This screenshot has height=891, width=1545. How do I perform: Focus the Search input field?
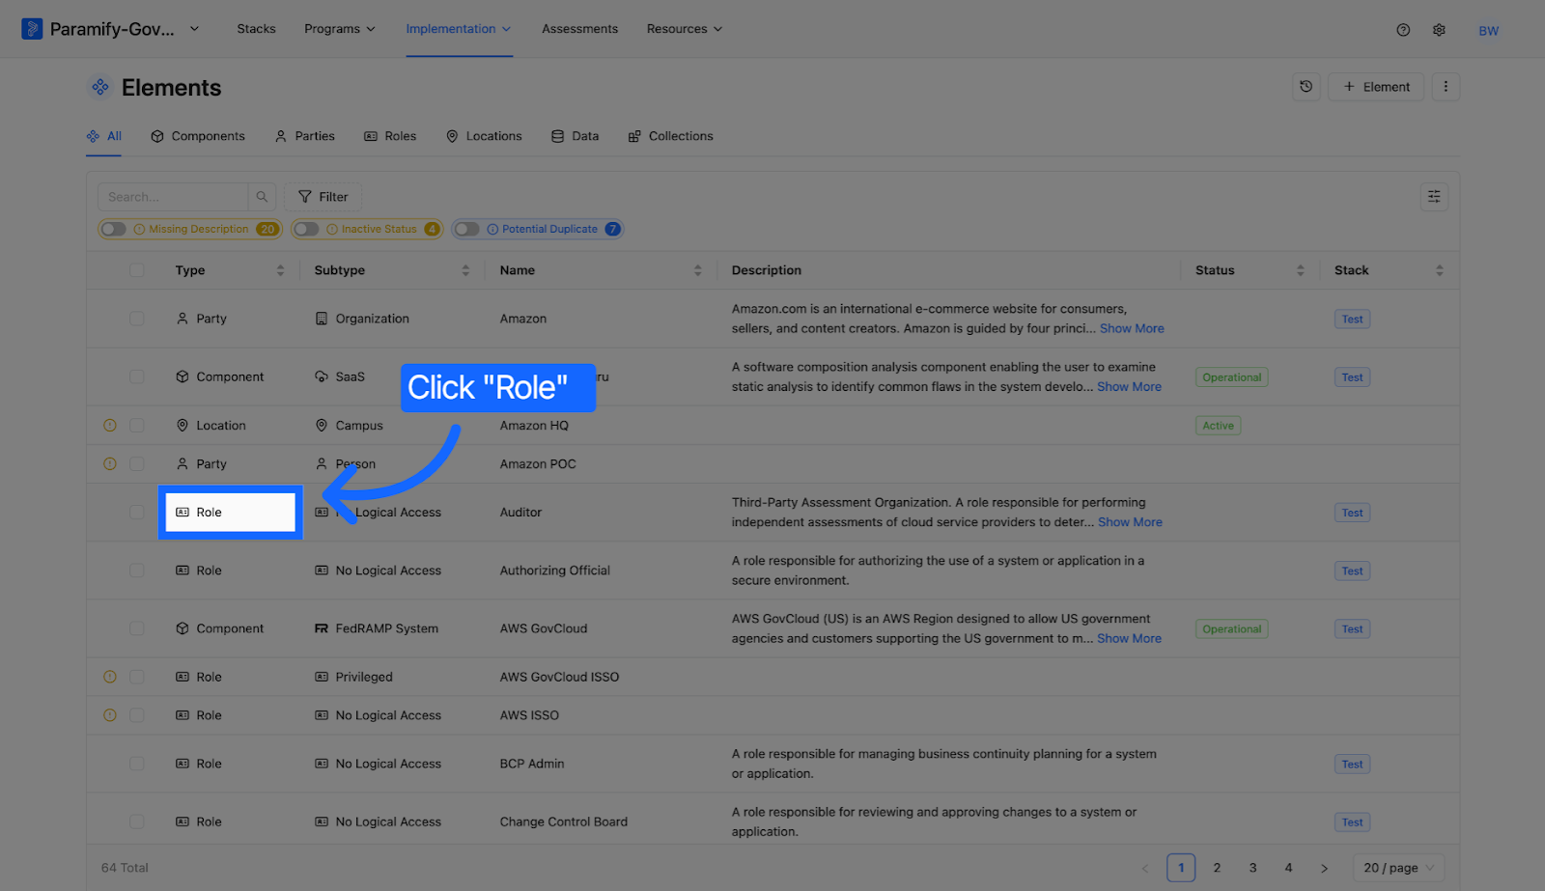point(173,197)
